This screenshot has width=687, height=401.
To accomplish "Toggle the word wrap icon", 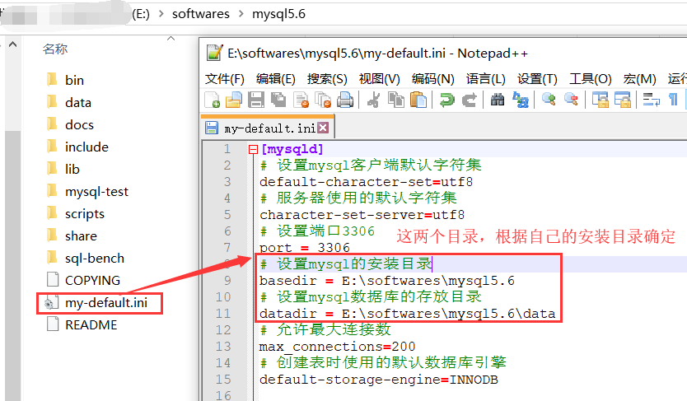I will (x=651, y=100).
